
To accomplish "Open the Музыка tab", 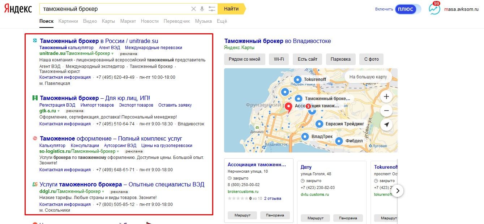I will (204, 21).
